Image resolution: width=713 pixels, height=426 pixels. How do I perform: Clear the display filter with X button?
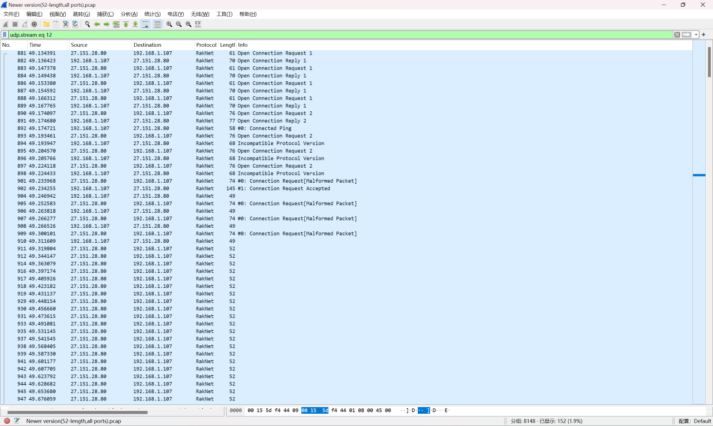coord(677,35)
